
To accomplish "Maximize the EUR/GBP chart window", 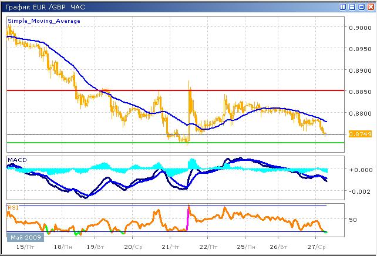I will 361,6.
